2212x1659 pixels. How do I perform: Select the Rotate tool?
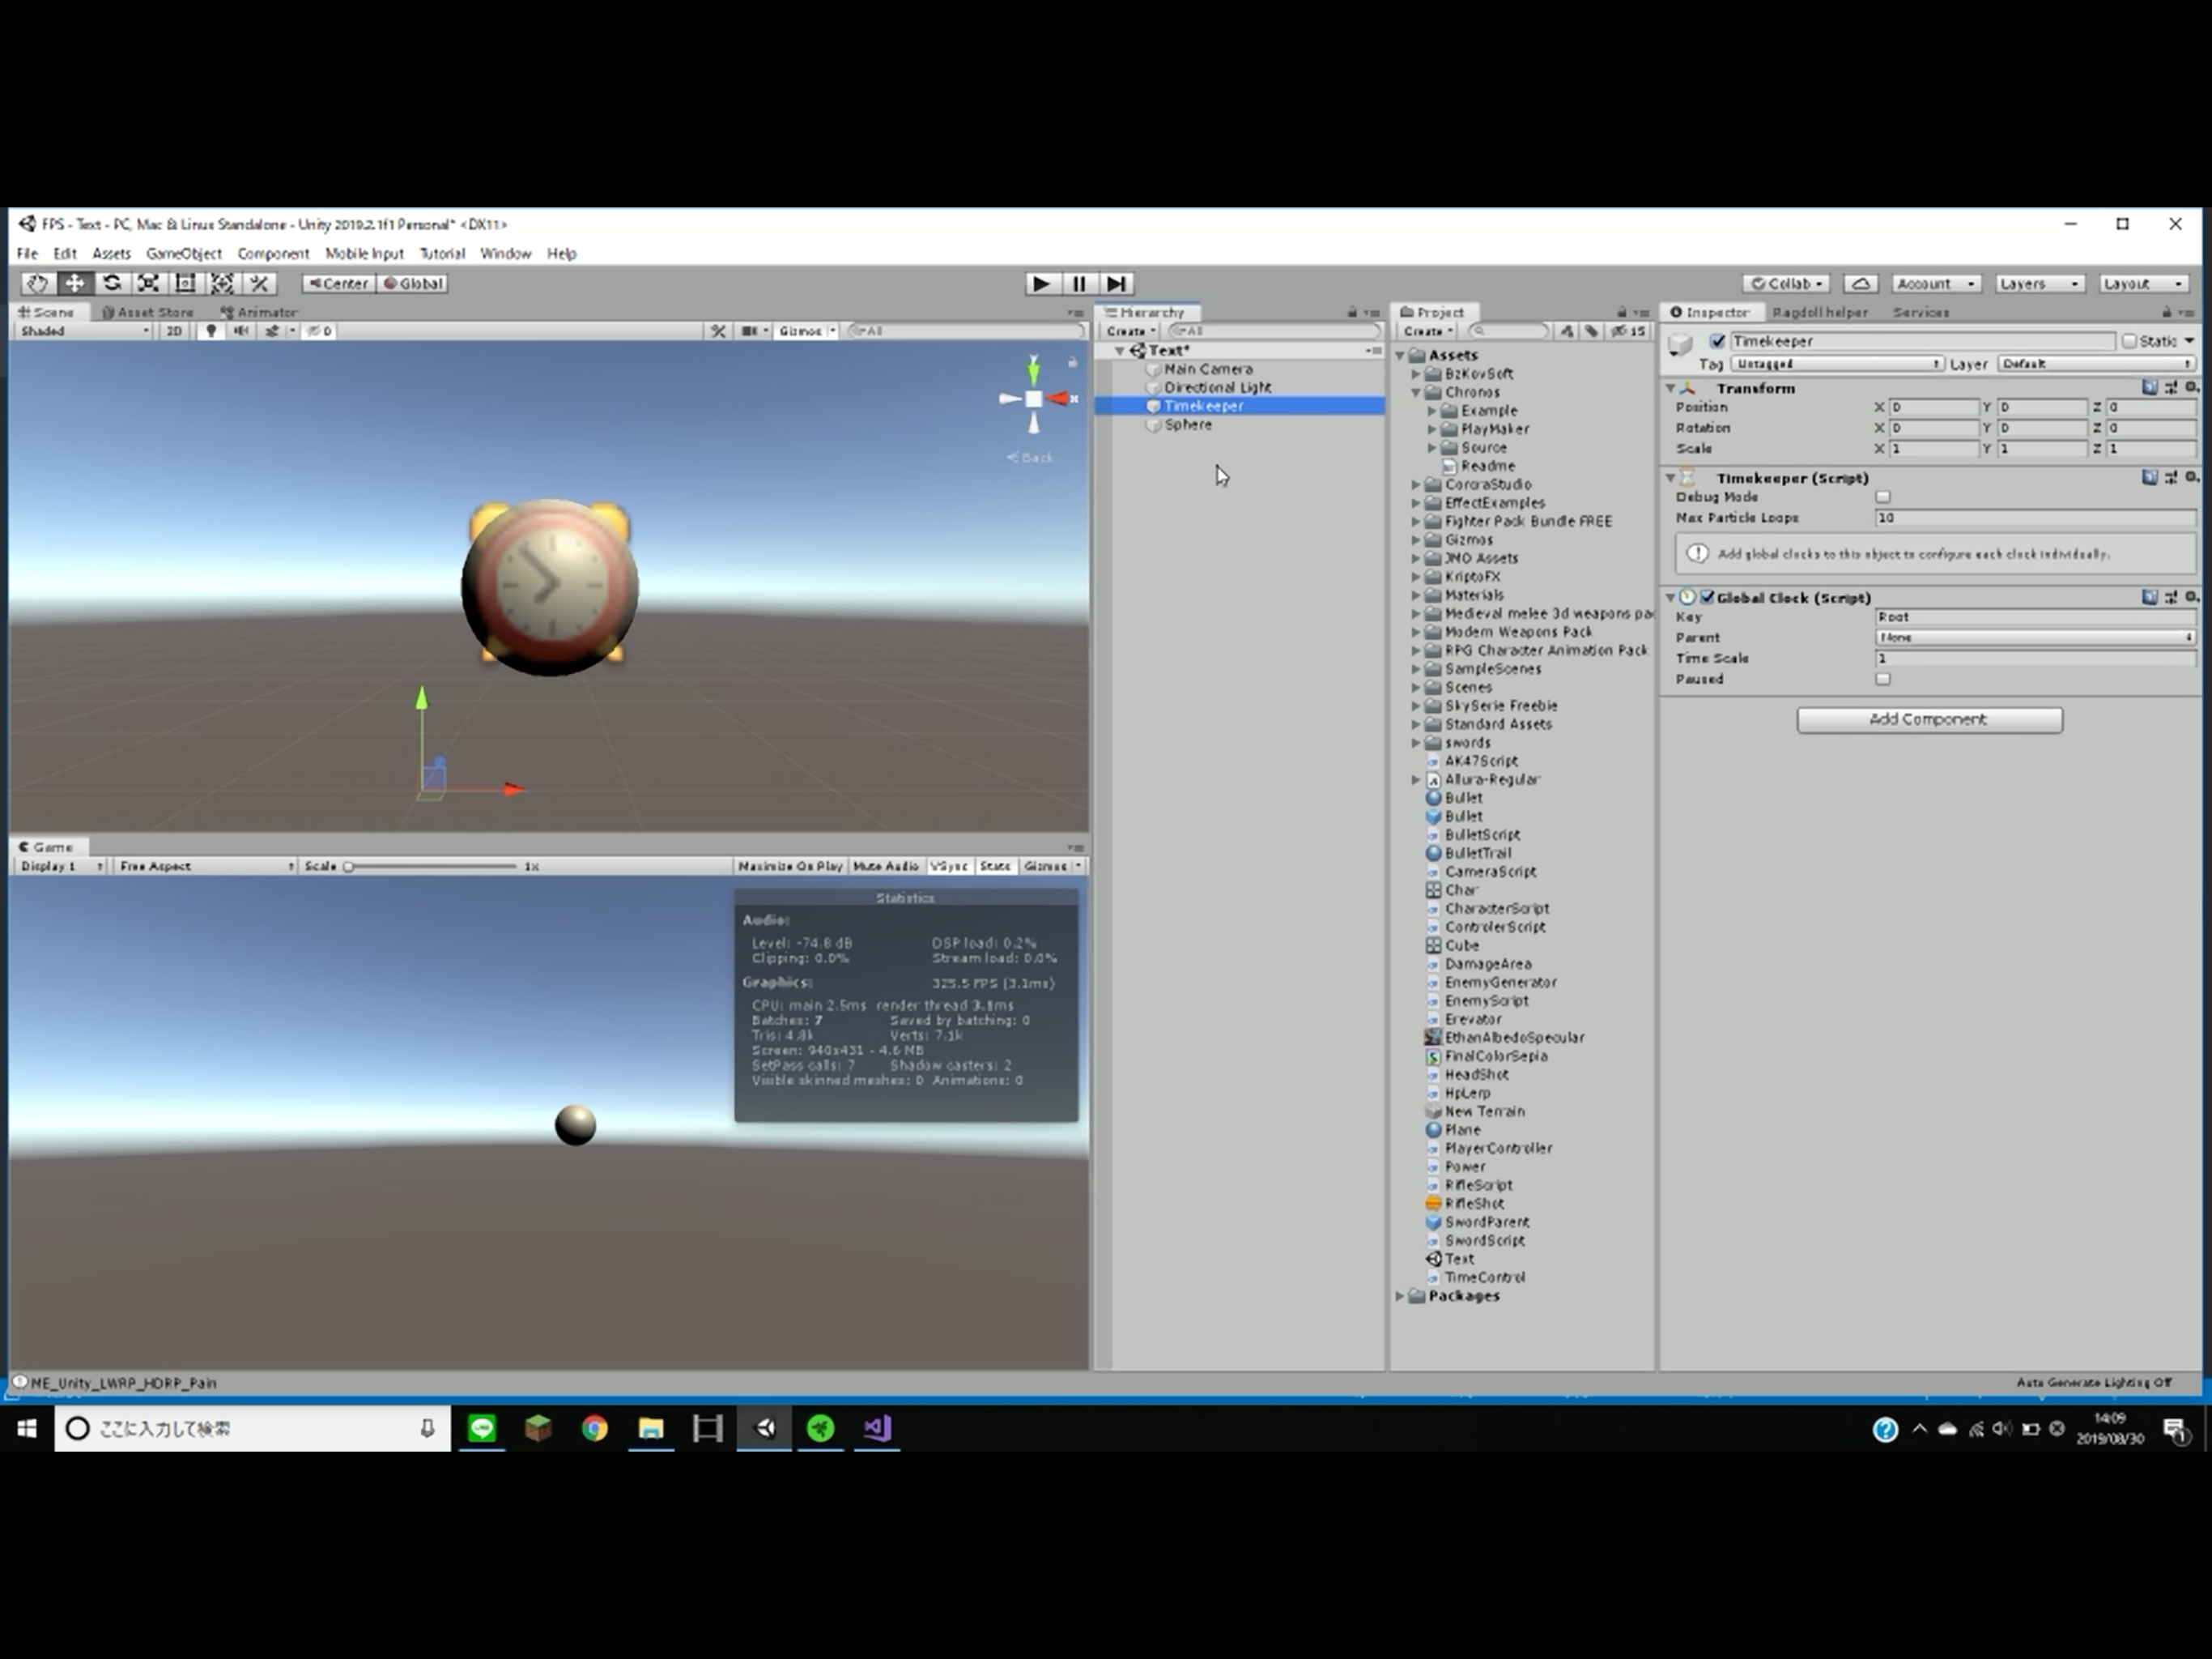(112, 284)
